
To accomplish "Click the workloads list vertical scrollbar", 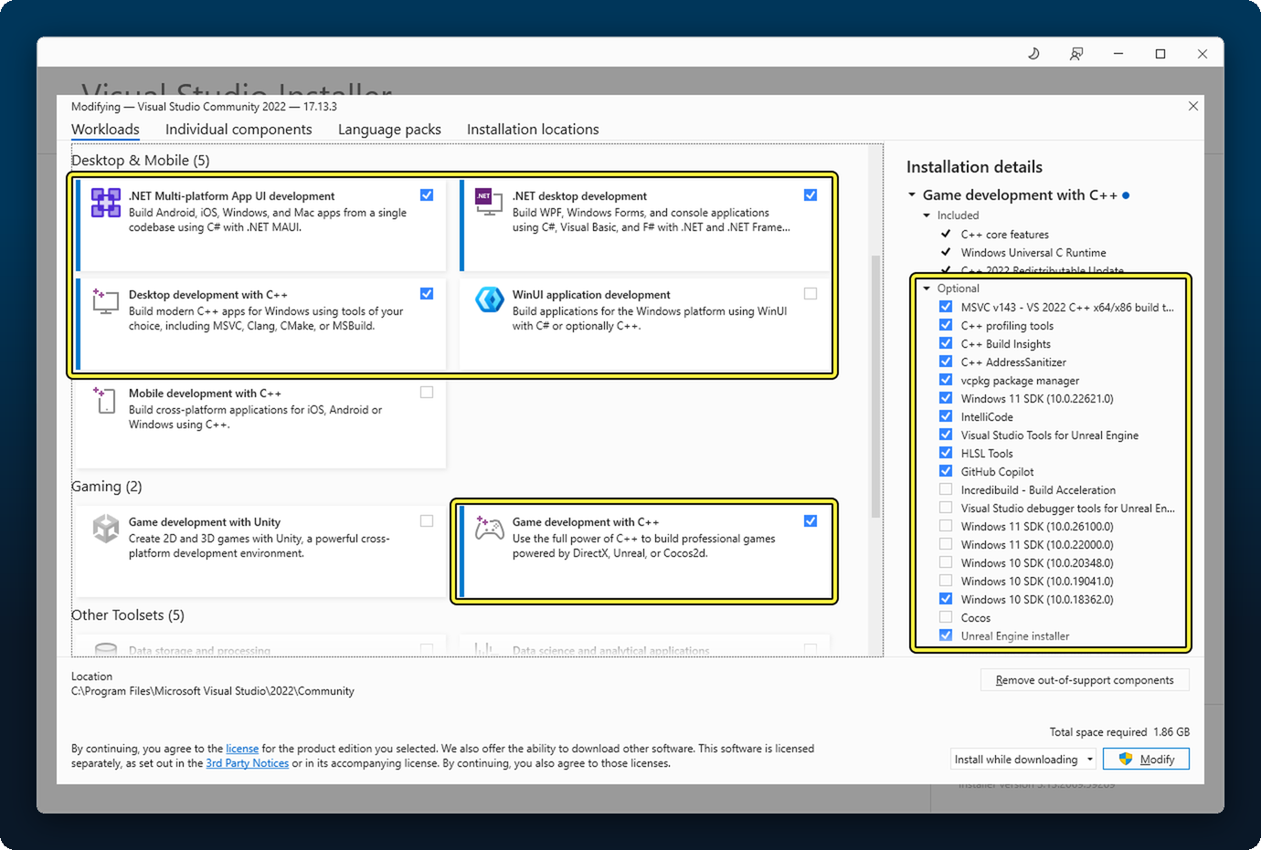I will pos(876,387).
